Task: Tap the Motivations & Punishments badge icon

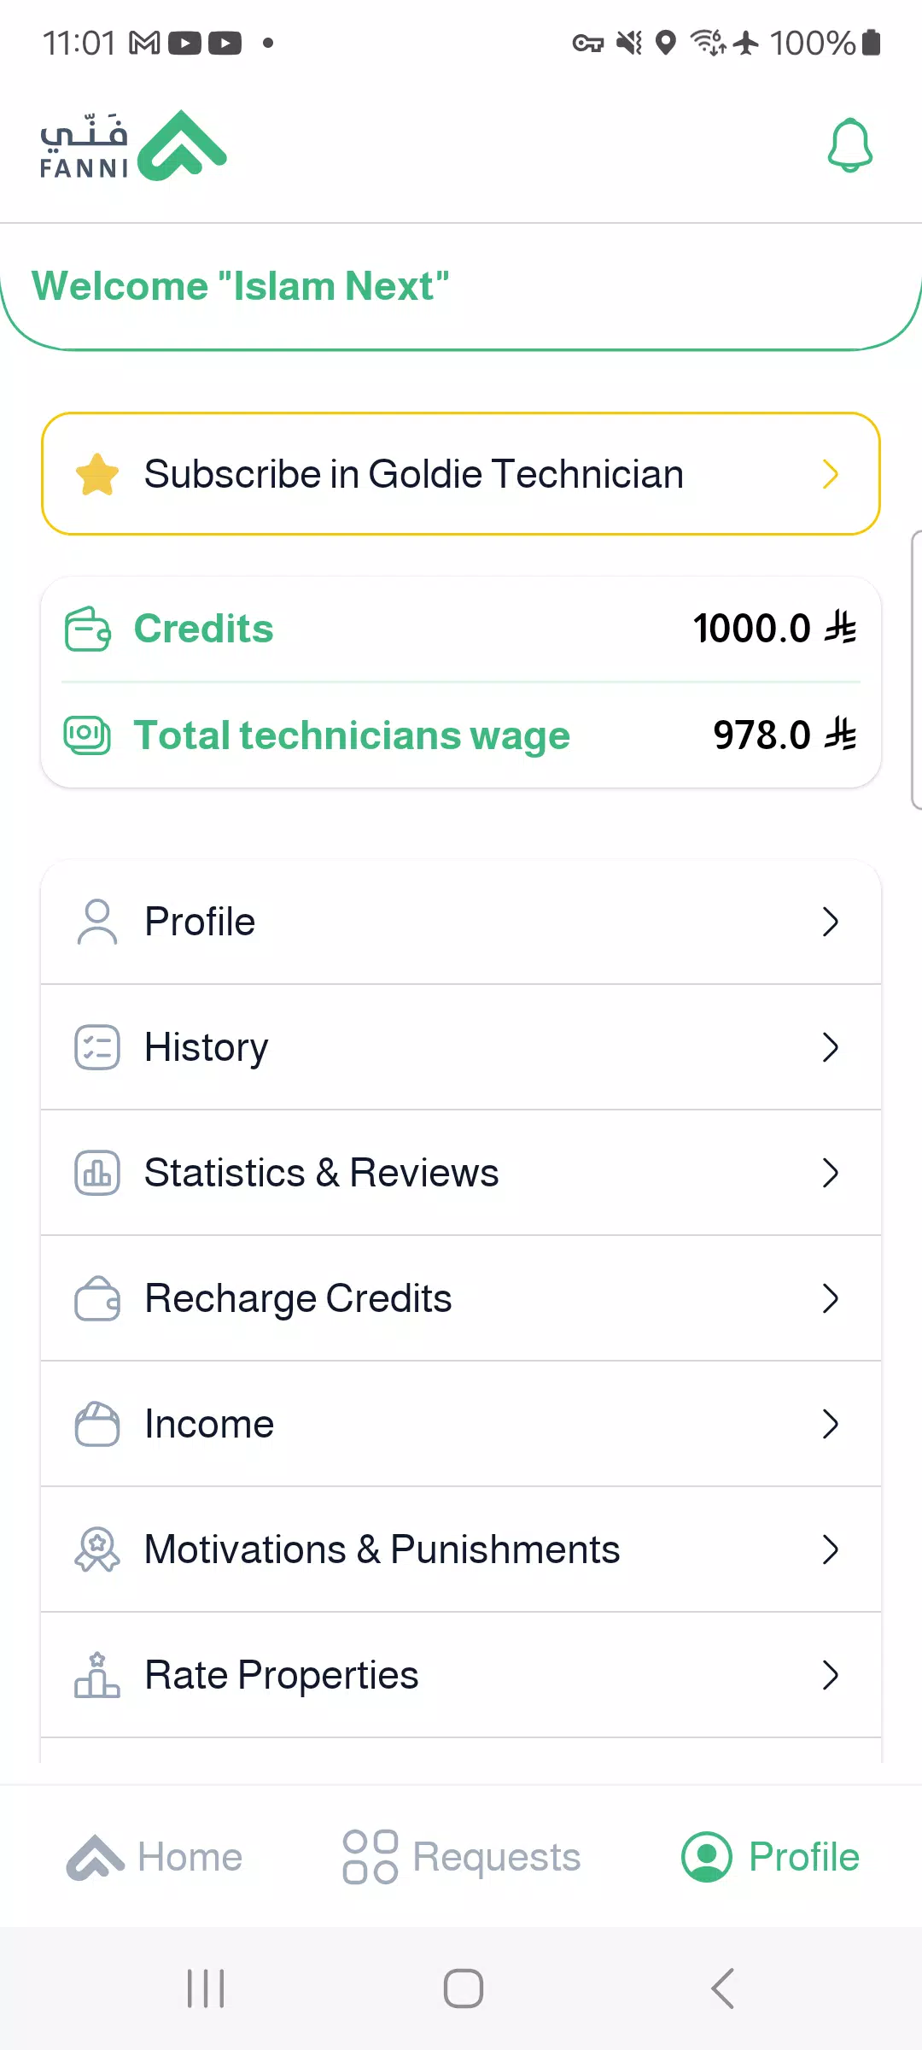Action: [97, 1549]
